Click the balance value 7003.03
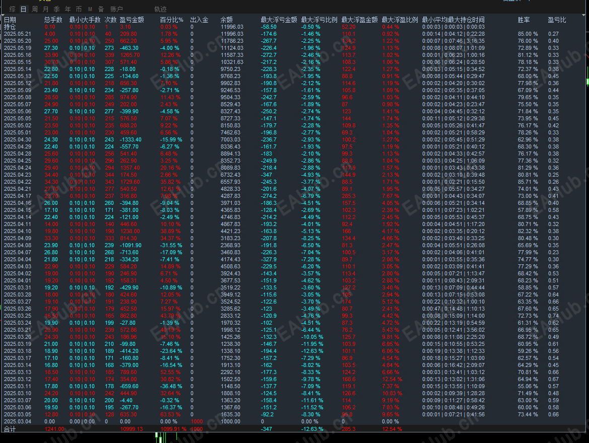589x443 pixels. (x=230, y=139)
